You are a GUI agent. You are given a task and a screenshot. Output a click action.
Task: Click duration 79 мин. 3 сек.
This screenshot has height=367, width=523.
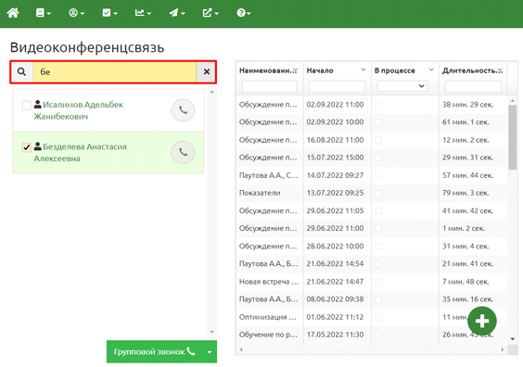click(x=466, y=193)
